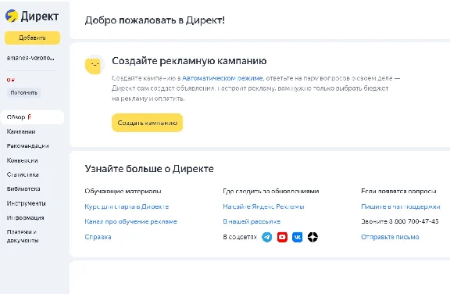450x294 pixels.
Task: Open Рекомендации in the sidebar
Action: tap(27, 146)
